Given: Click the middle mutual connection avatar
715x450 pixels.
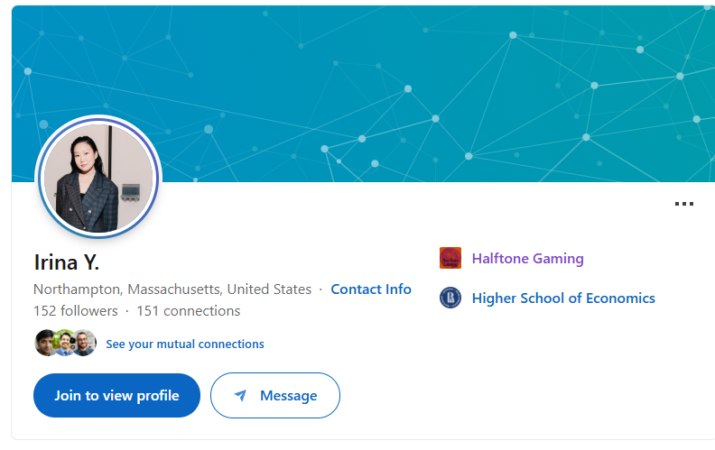Looking at the screenshot, I should point(65,344).
